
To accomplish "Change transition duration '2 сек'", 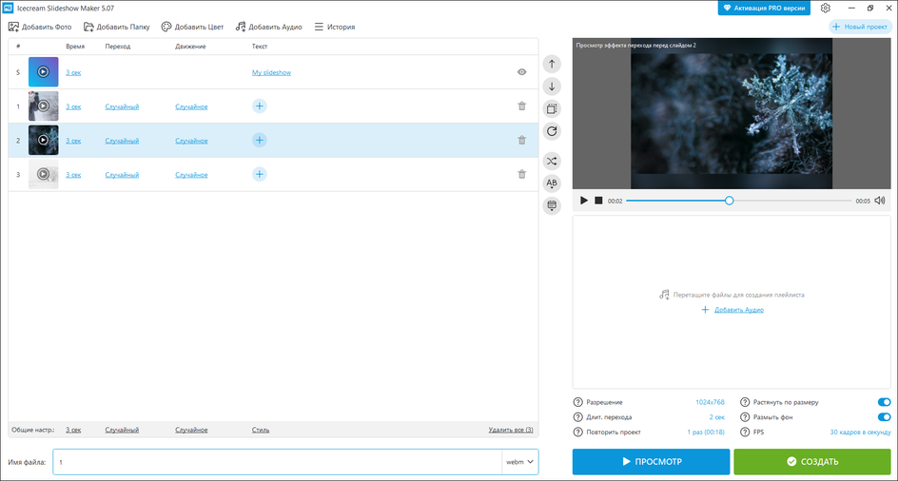I will [717, 417].
